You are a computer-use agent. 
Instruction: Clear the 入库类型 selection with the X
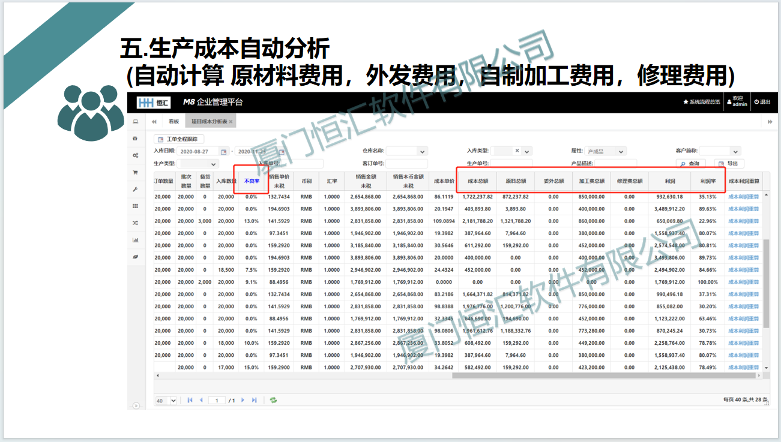coord(517,151)
